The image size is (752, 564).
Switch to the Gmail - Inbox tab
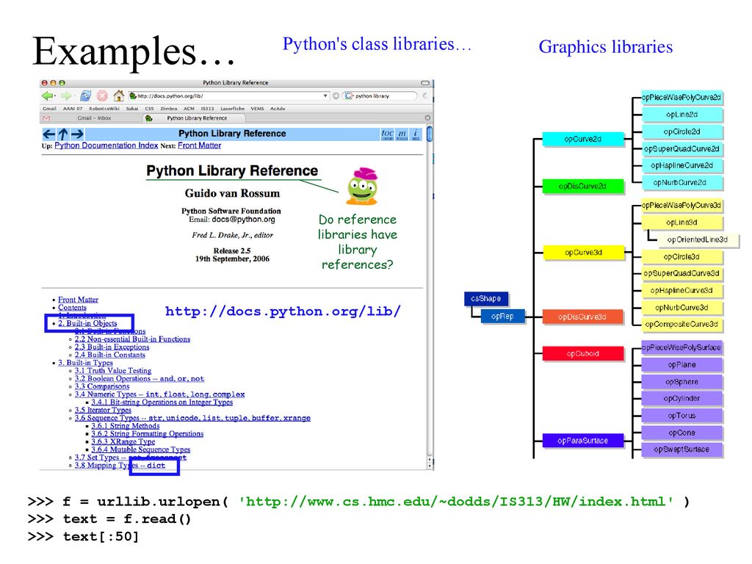(91, 118)
